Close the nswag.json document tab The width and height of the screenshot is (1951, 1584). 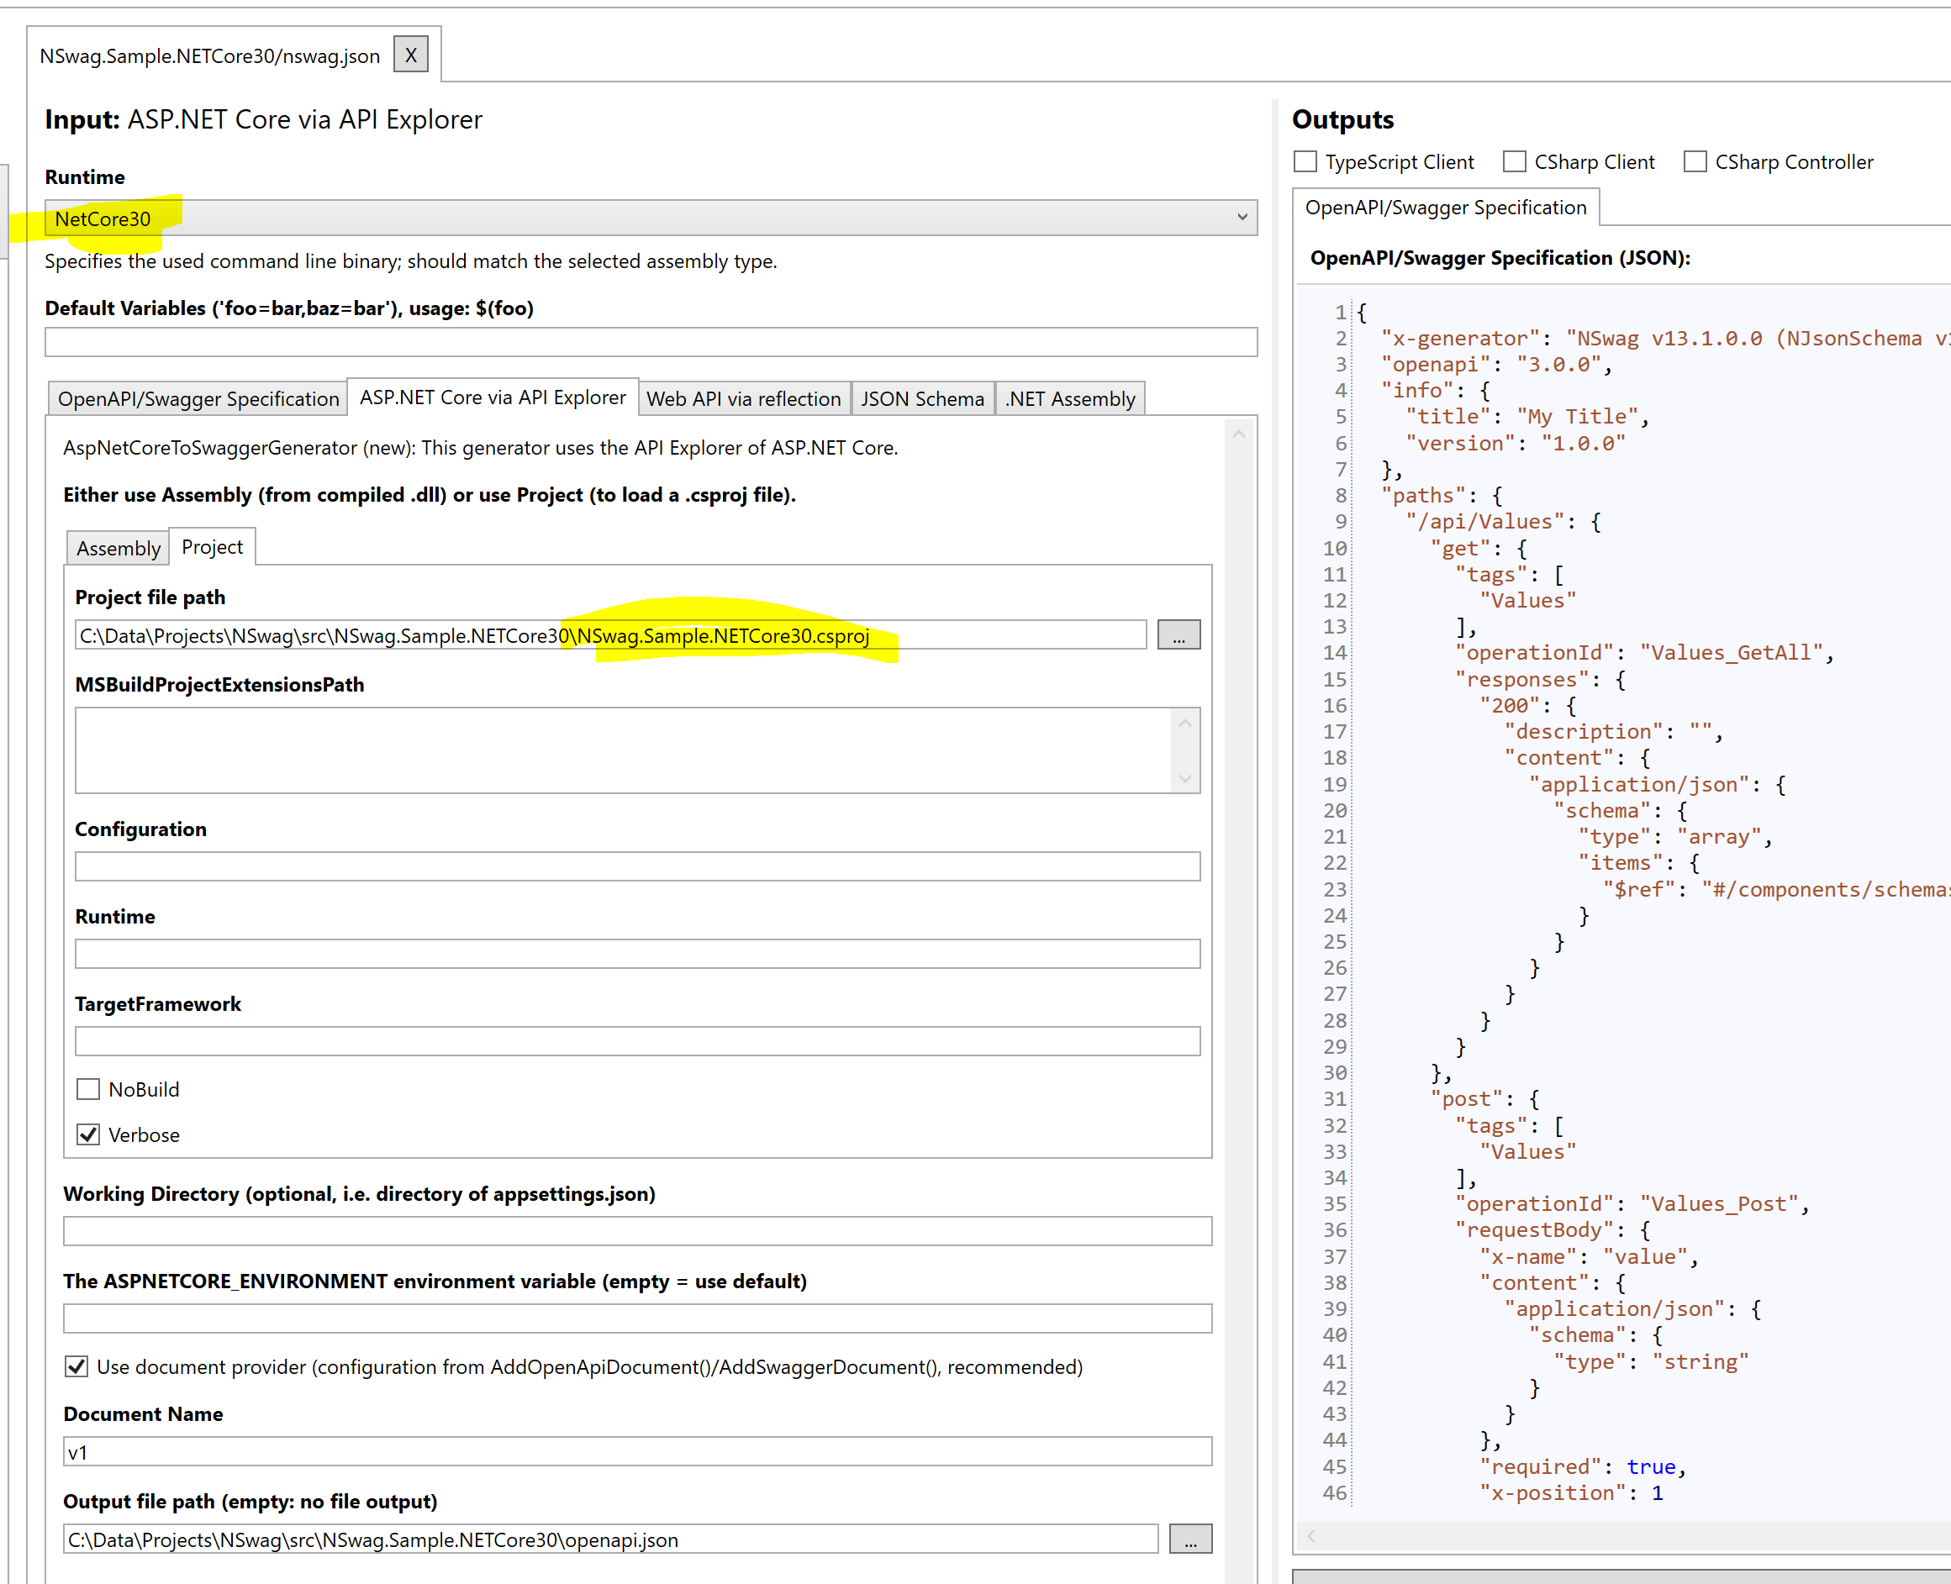point(411,54)
